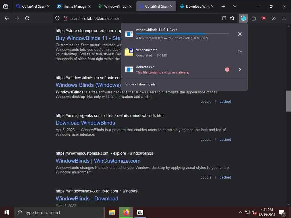List all tabs dropdown arrow
The height and width of the screenshot is (218, 291).
tap(234, 7)
